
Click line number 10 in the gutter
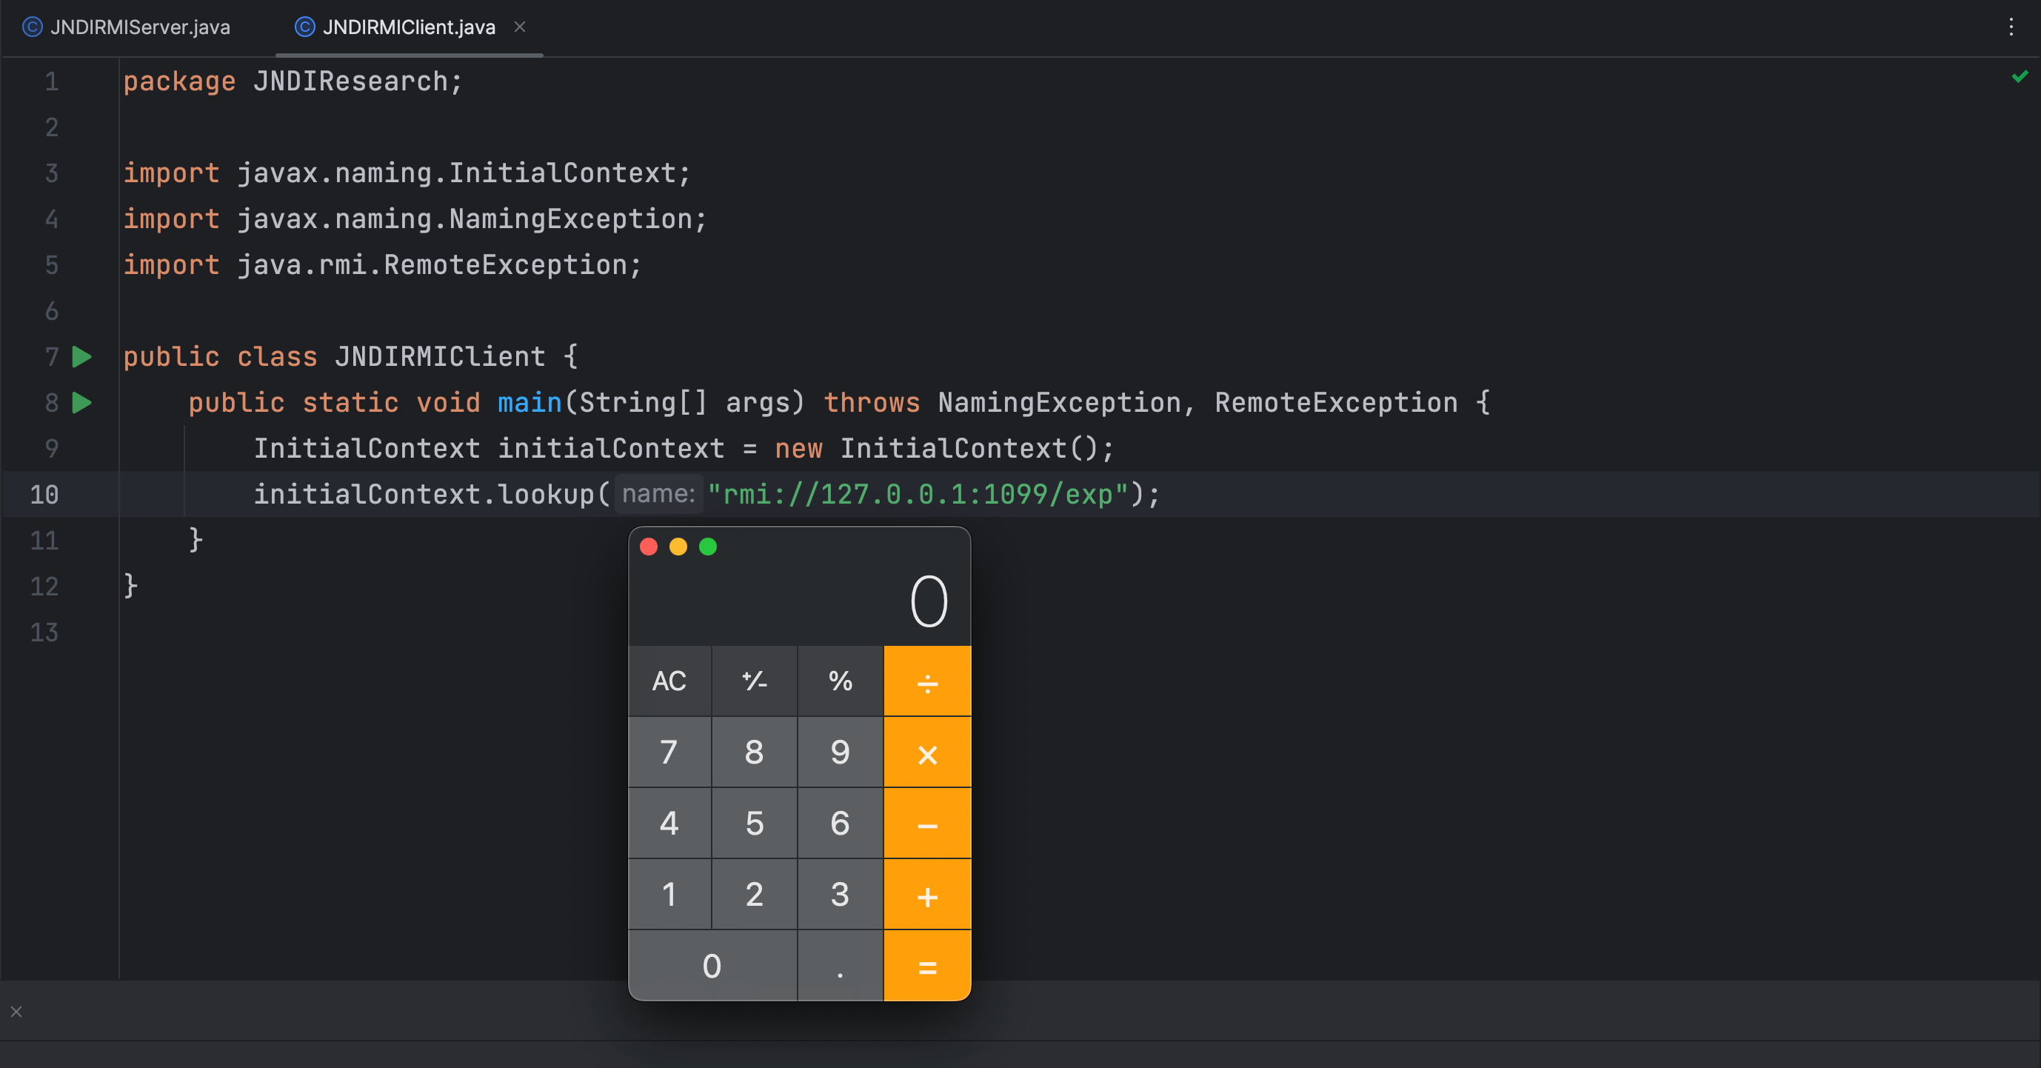tap(44, 495)
